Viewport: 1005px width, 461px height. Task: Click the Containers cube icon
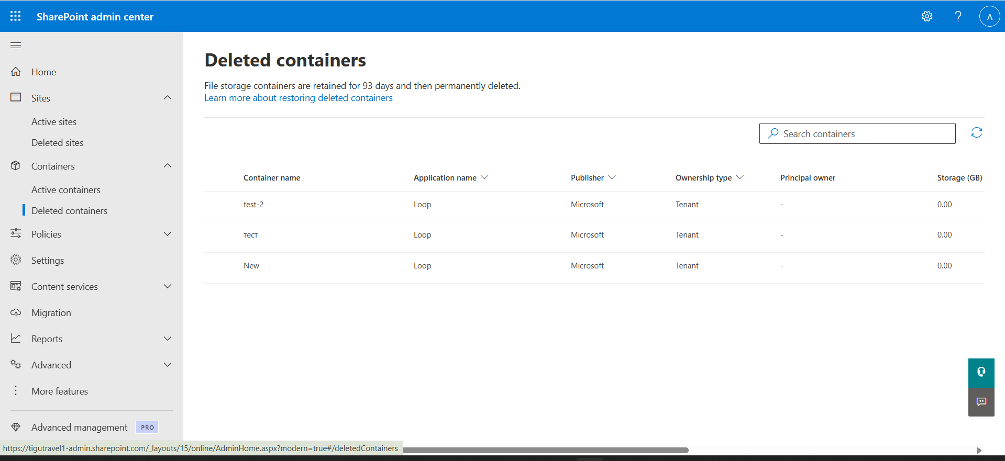(16, 166)
